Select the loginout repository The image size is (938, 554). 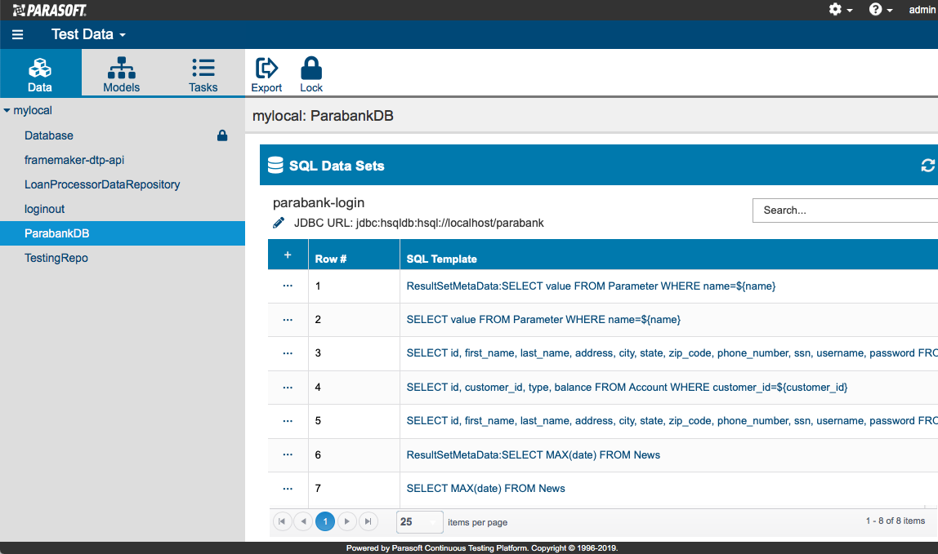coord(44,209)
